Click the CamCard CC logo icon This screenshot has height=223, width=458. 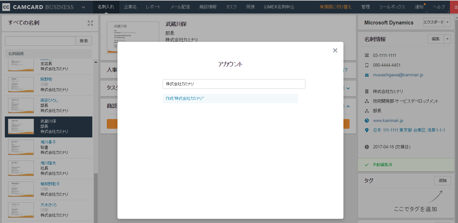tap(6, 7)
